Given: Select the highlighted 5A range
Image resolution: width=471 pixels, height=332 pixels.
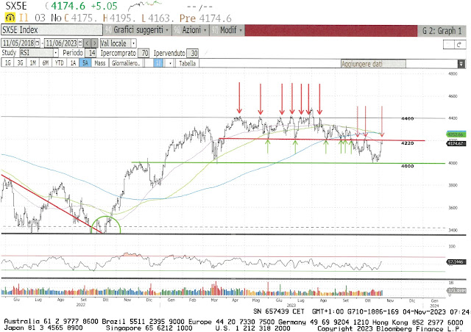Looking at the screenshot, I should tap(85, 63).
